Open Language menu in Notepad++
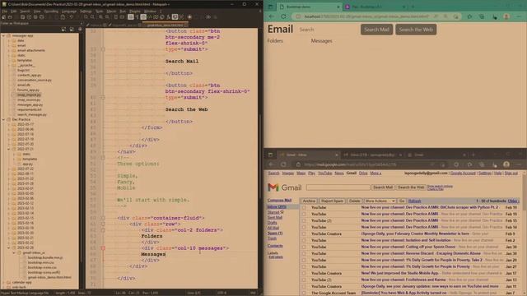Image resolution: width=527 pixels, height=296 pixels. pos(69,11)
